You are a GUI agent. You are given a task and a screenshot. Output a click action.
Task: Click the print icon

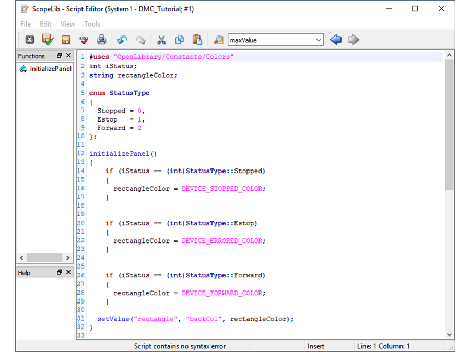(102, 40)
